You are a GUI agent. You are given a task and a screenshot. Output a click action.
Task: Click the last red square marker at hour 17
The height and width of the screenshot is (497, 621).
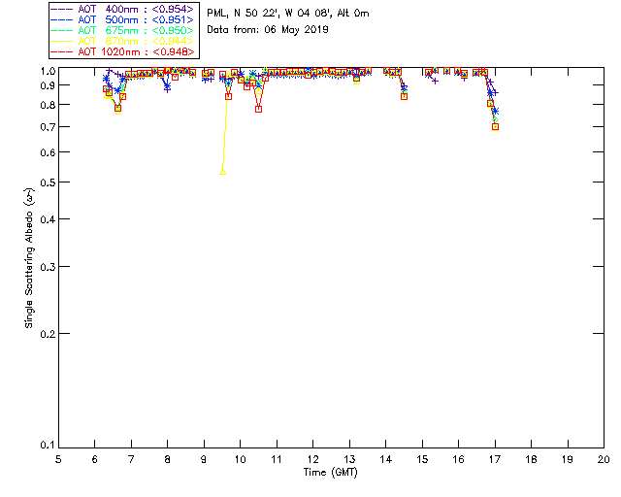(x=495, y=127)
